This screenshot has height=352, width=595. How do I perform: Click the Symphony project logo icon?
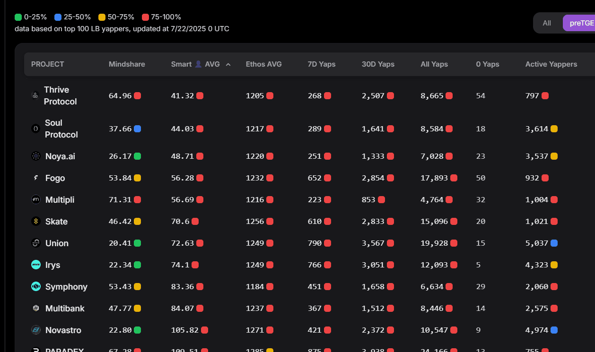pyautogui.click(x=36, y=287)
